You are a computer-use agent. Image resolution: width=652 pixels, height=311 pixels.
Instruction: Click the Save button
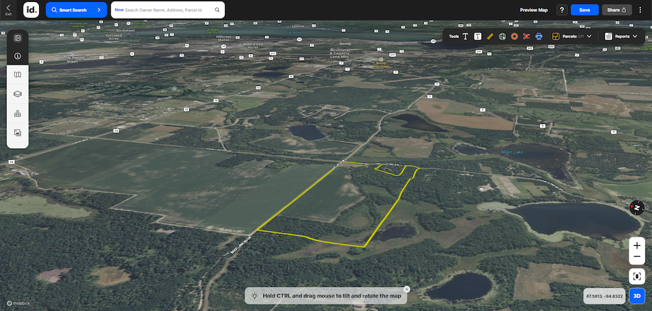click(x=584, y=10)
